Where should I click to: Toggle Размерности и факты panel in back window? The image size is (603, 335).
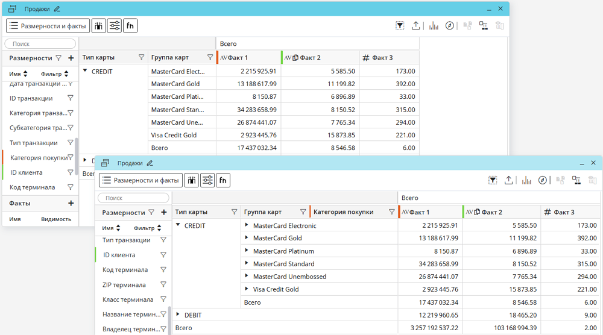coord(48,25)
